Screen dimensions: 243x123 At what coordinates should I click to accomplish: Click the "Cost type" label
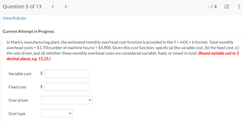pyautogui.click(x=17, y=113)
